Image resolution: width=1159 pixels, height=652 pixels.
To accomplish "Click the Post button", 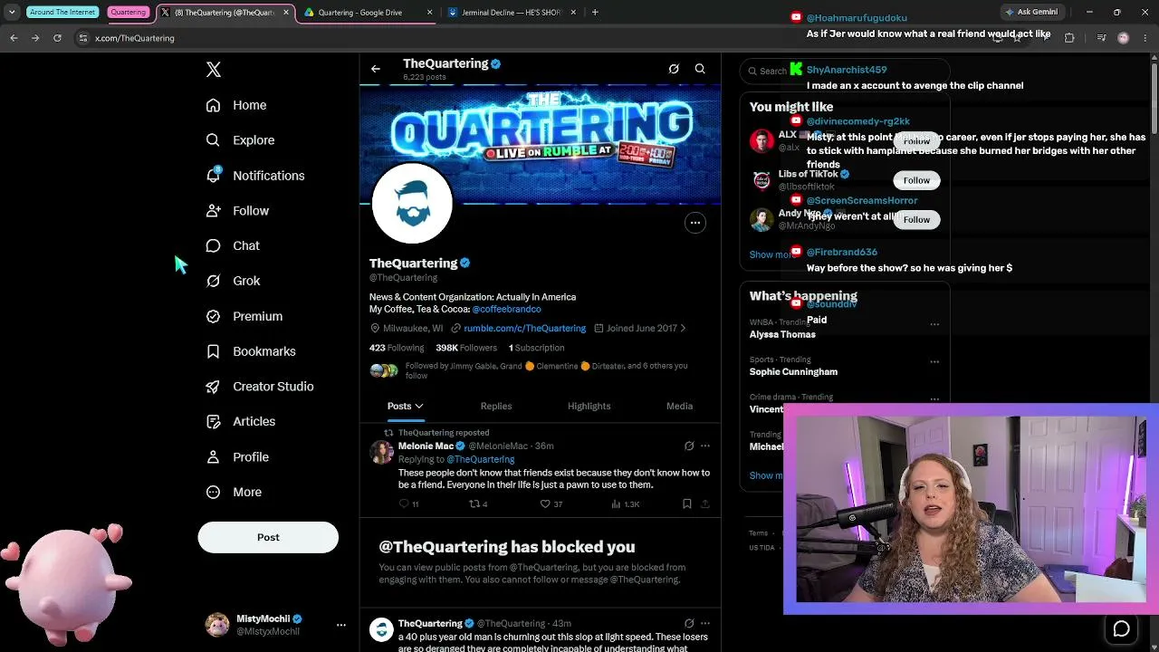I will click(268, 537).
